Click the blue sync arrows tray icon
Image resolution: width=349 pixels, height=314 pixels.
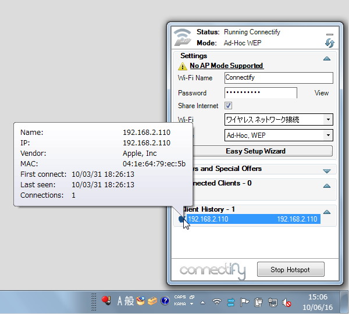tap(231, 302)
